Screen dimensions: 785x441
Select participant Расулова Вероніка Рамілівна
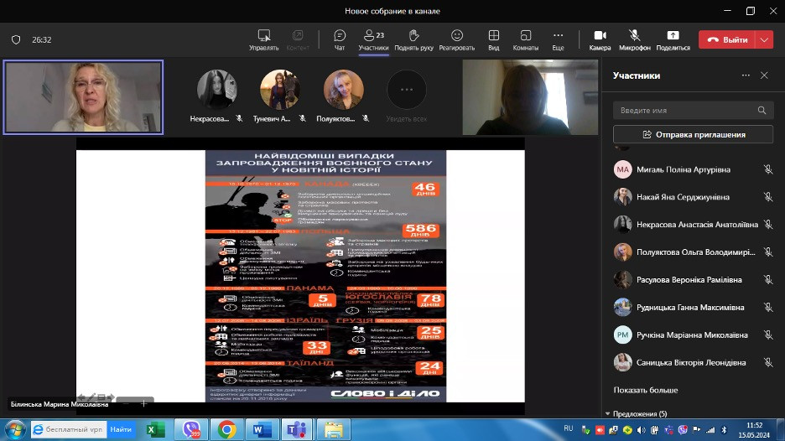[x=693, y=279]
